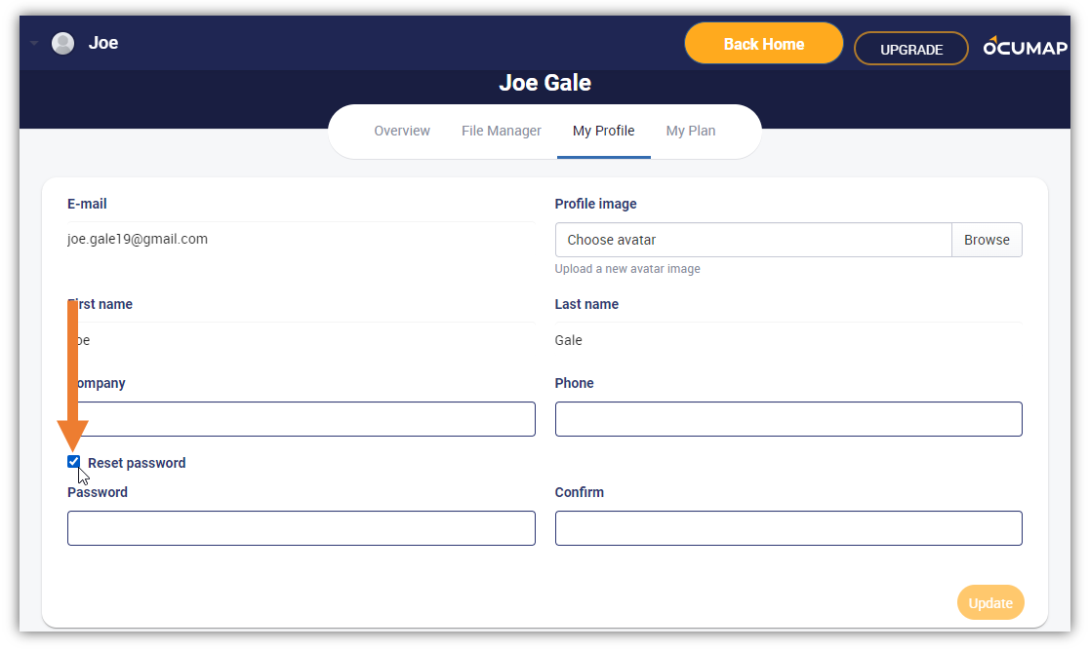
Task: Focus the Company input field
Action: coord(302,419)
